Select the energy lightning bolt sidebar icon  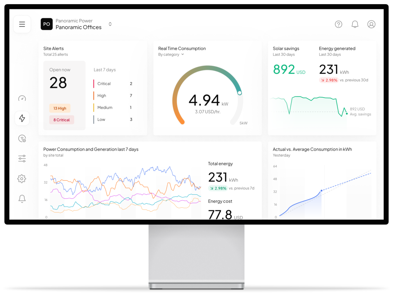[x=22, y=118]
